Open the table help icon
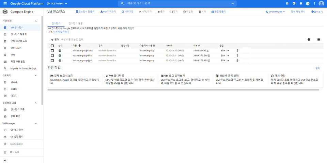The width and height of the screenshot is (327, 163). click(x=309, y=39)
